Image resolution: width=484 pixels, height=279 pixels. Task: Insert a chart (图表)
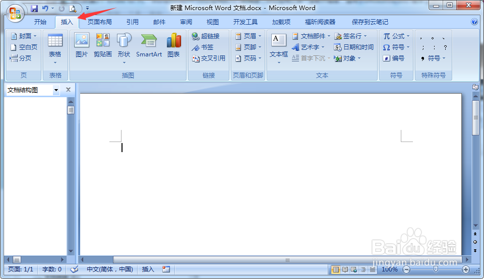point(173,45)
